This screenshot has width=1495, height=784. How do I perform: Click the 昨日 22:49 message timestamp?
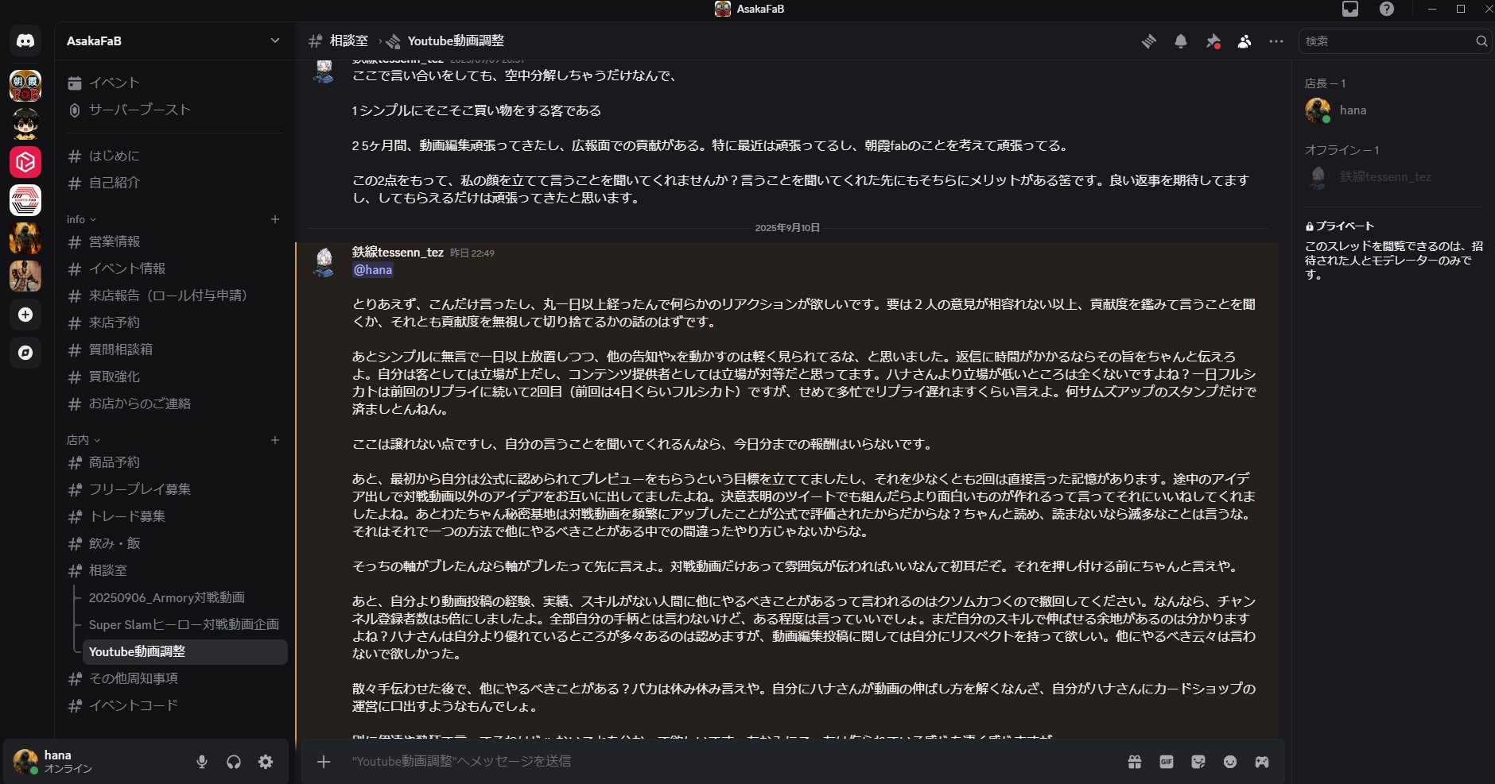click(472, 253)
